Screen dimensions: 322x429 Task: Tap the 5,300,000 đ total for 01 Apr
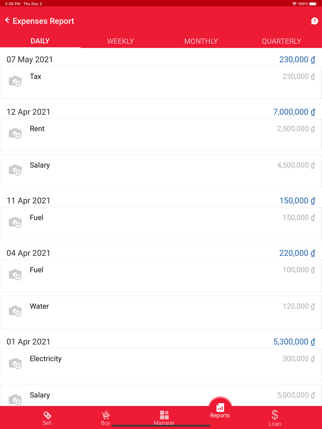click(x=294, y=342)
